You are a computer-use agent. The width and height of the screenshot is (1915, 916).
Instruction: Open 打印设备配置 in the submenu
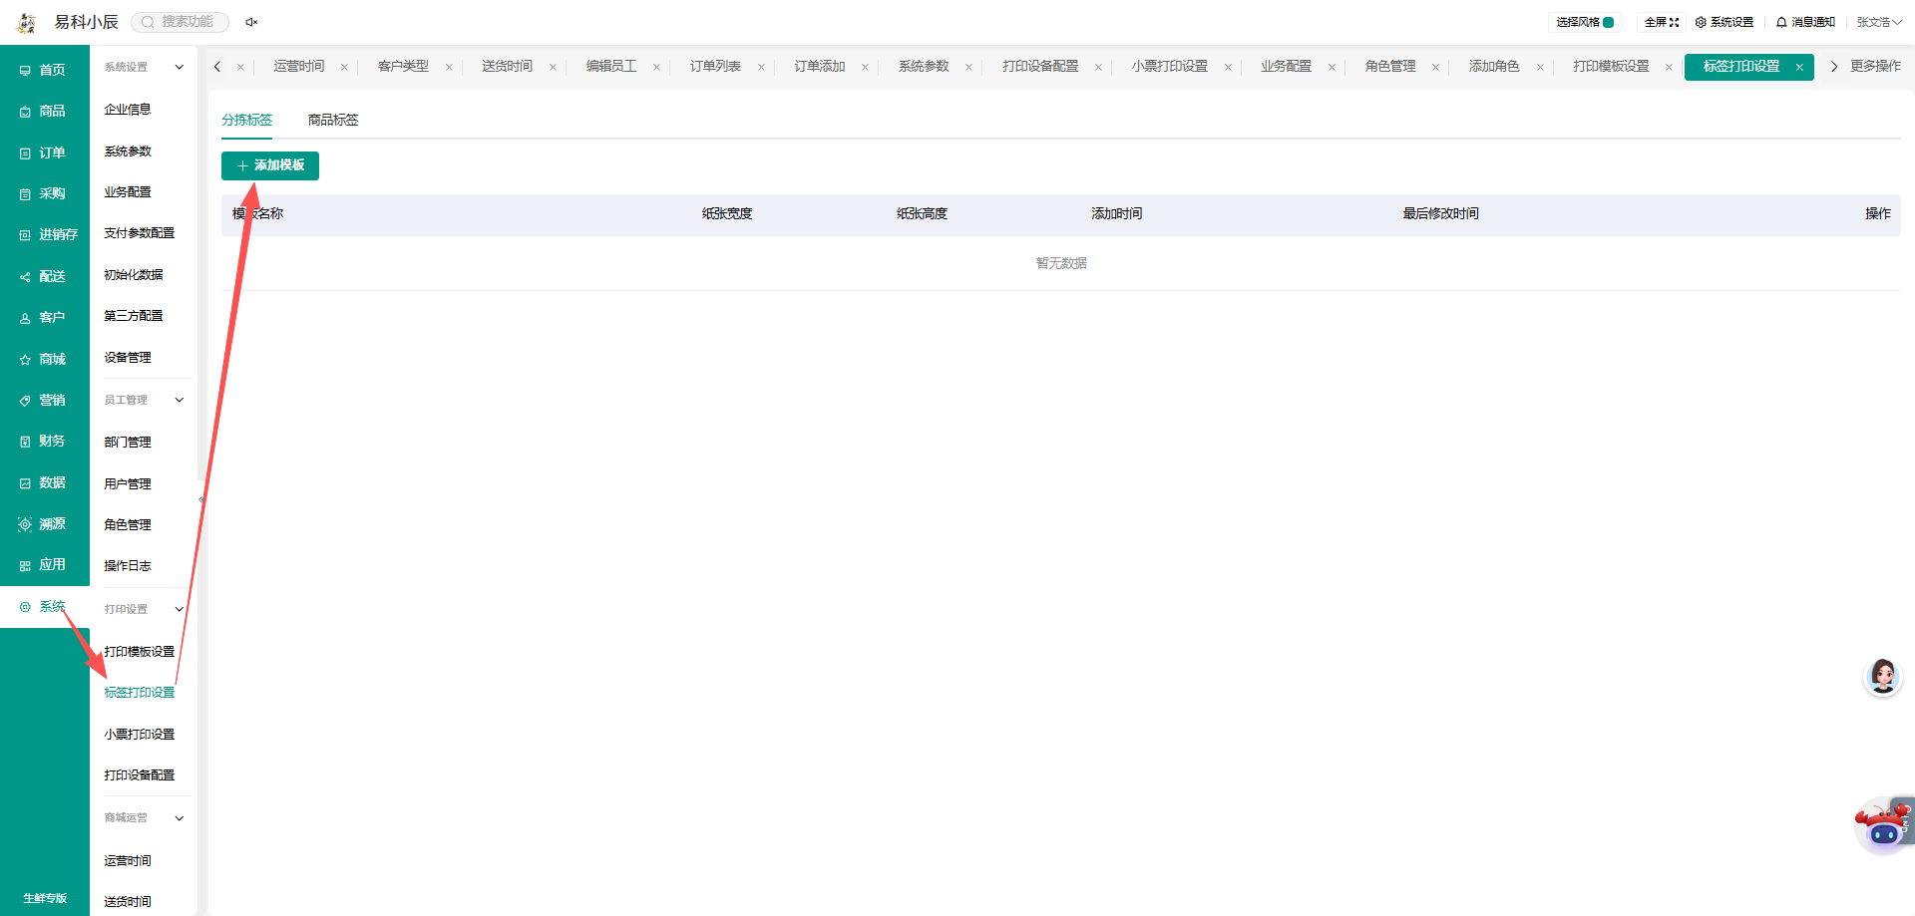point(140,775)
